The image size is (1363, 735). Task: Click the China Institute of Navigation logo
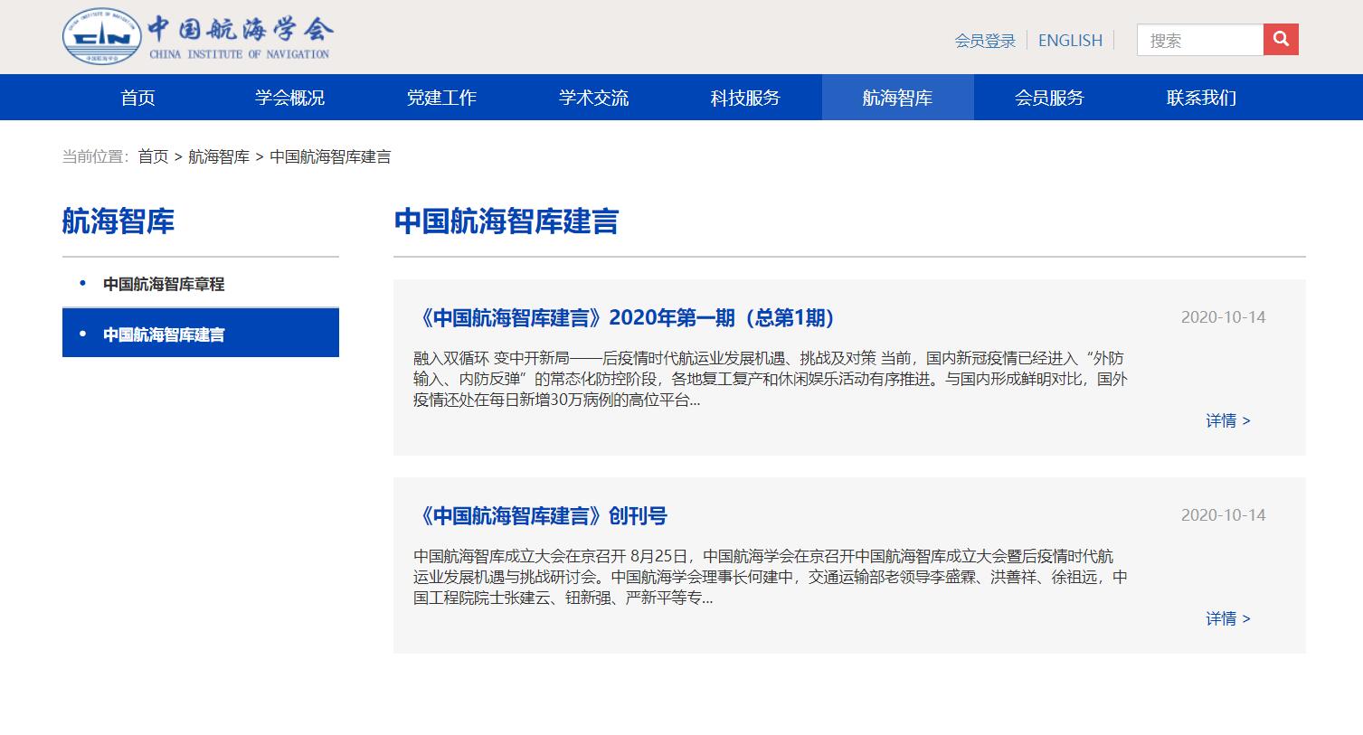(197, 36)
